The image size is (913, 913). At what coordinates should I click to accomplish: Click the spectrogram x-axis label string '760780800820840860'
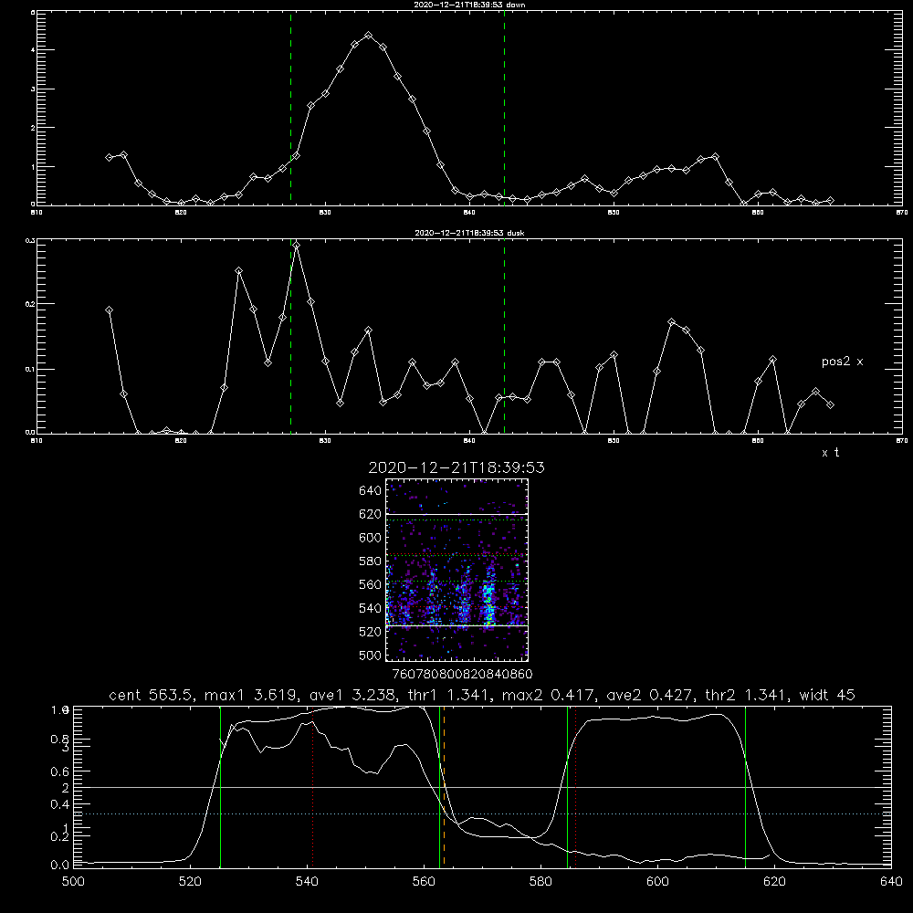coord(462,674)
